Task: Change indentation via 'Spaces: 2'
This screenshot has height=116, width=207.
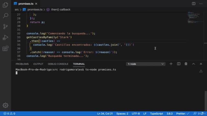Action: pos(122,113)
